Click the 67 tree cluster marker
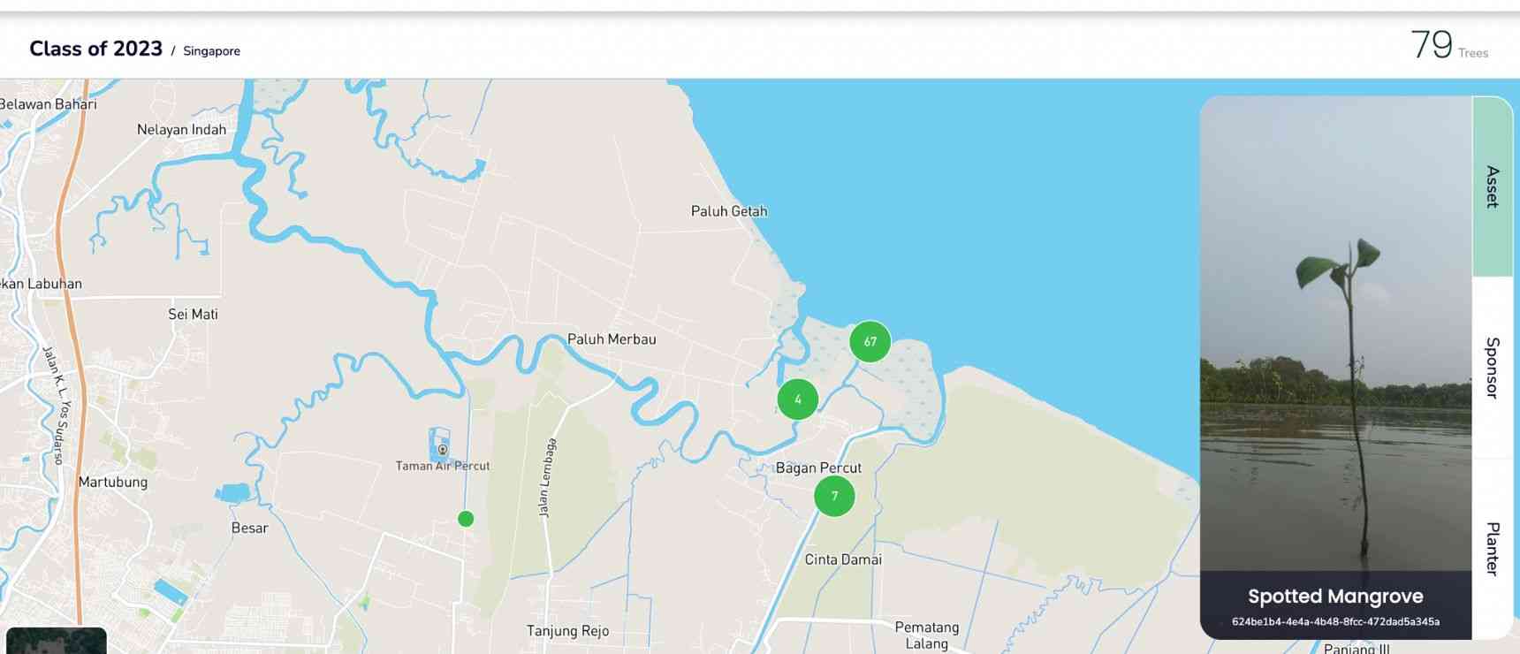Viewport: 1520px width, 654px height. [870, 342]
